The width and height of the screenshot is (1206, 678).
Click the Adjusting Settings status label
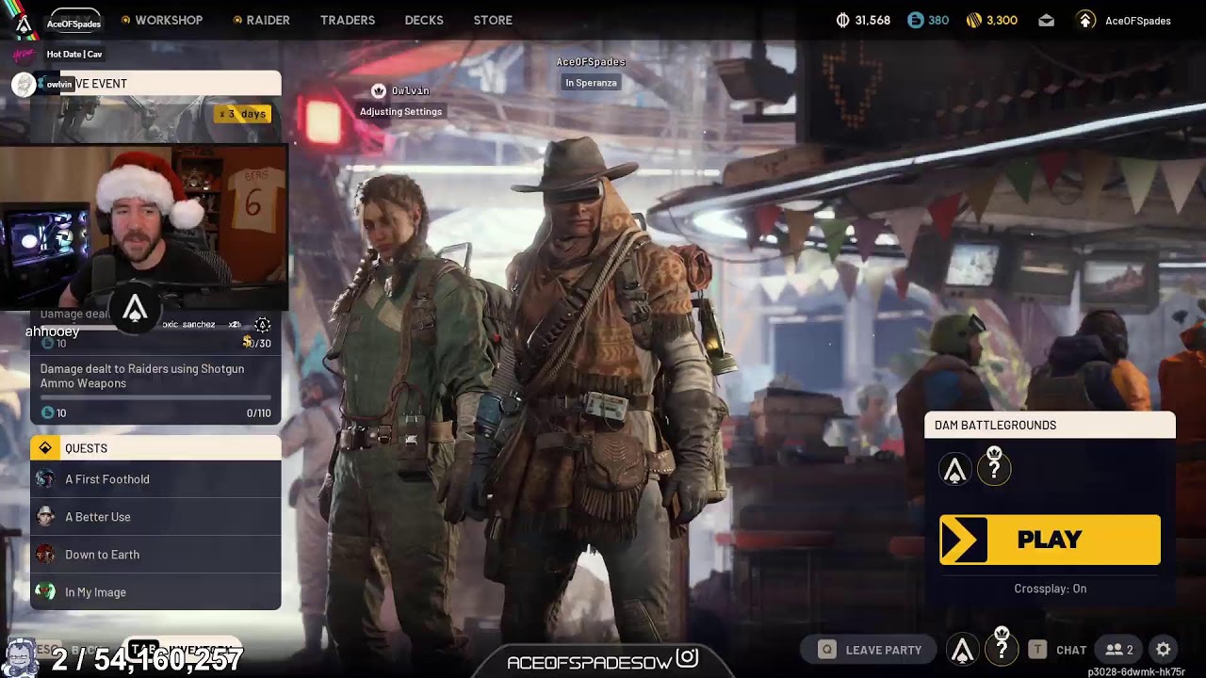400,111
